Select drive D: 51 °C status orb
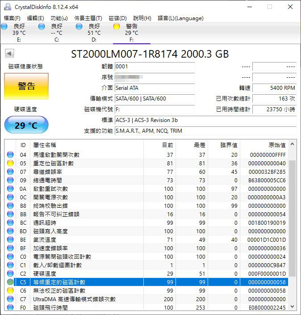Screen dimensions: 301x315 pyautogui.click(x=79, y=26)
